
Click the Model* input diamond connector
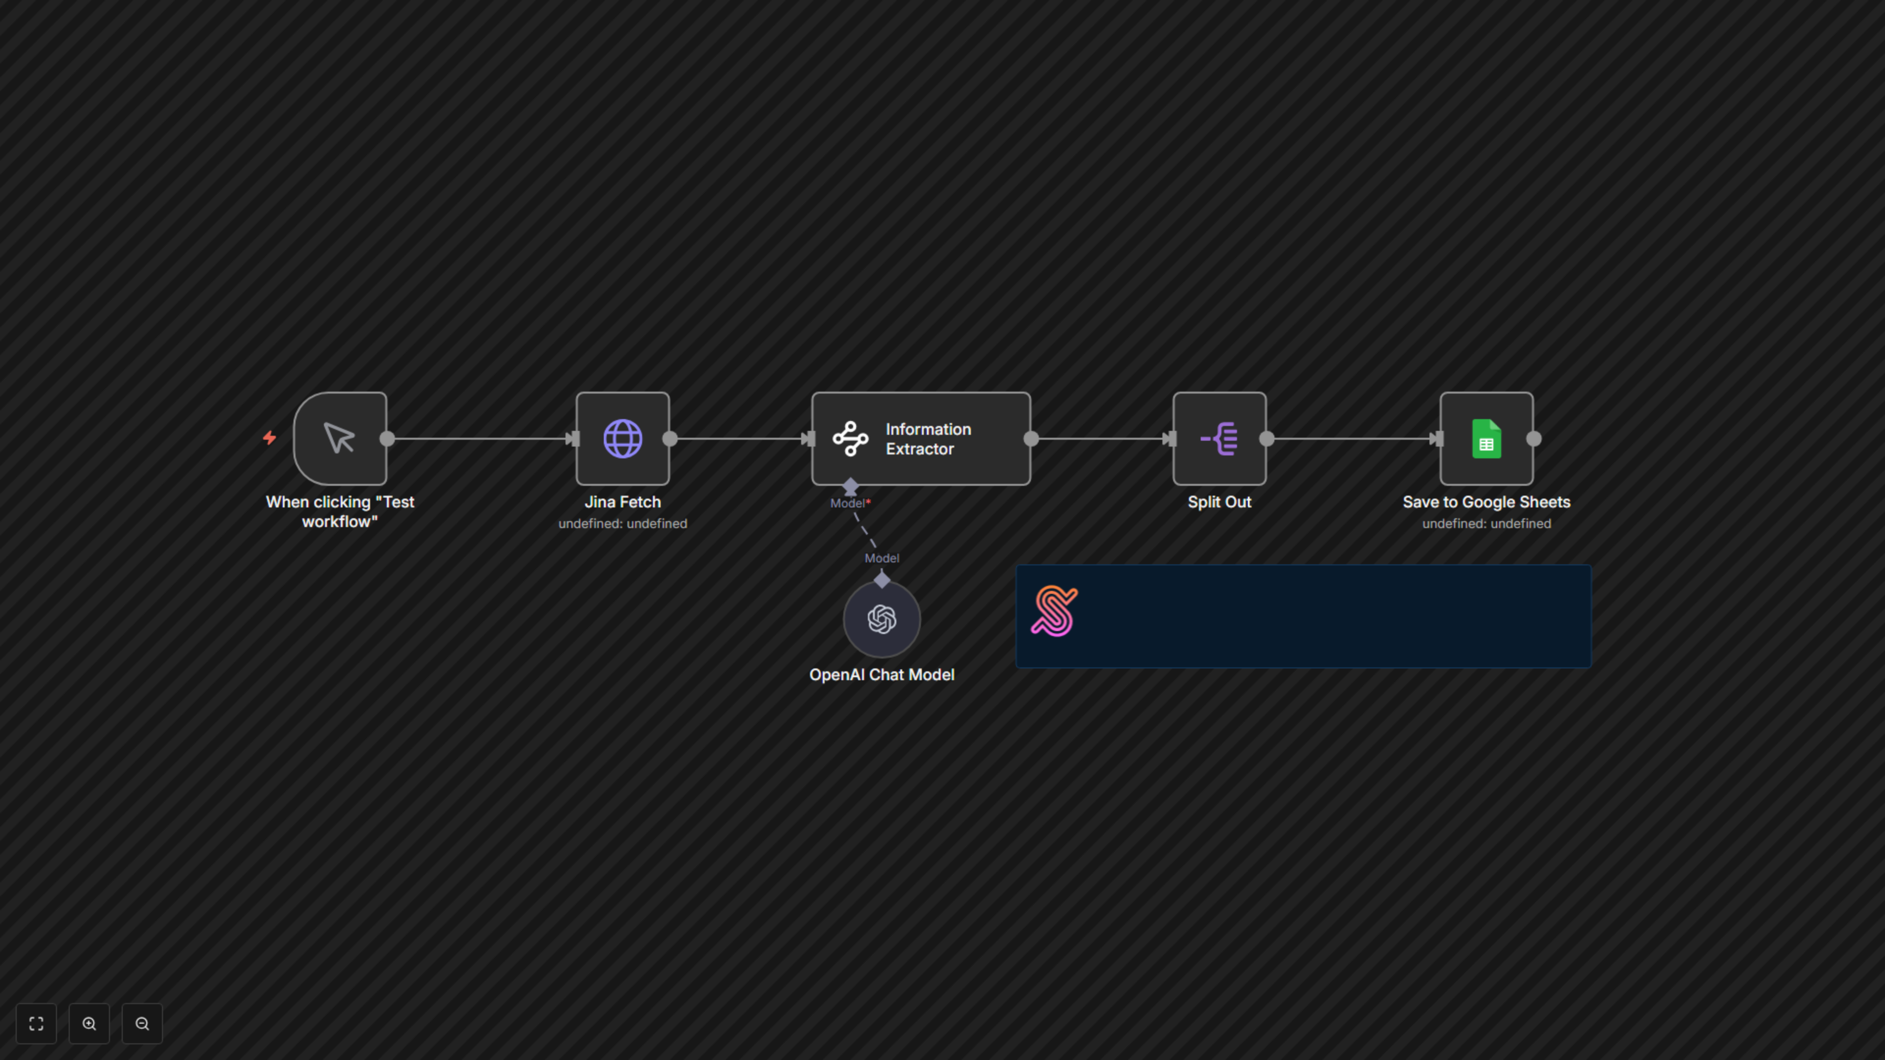click(850, 486)
